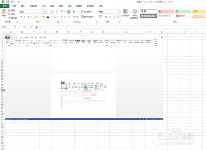The width and height of the screenshot is (206, 150).
Task: Expand the merge and center options arrow
Action: [x=96, y=17]
